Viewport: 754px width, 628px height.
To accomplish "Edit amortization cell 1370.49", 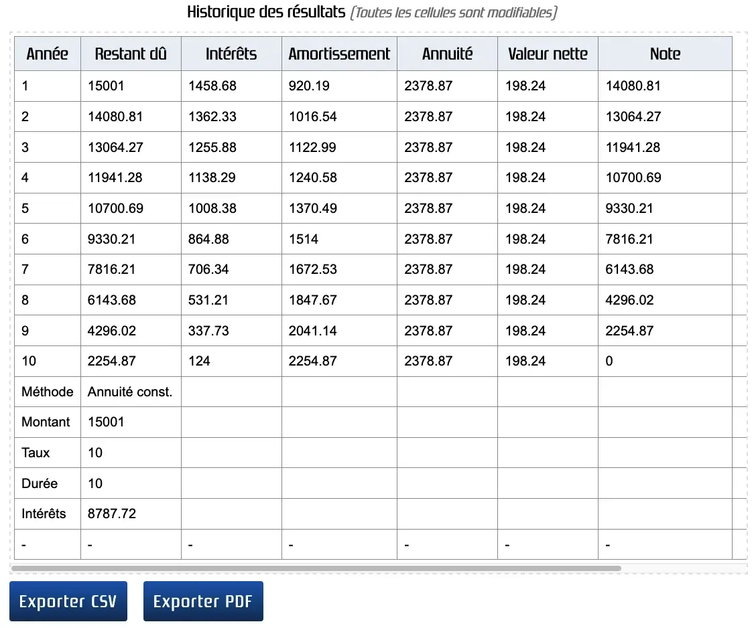I will pos(340,208).
